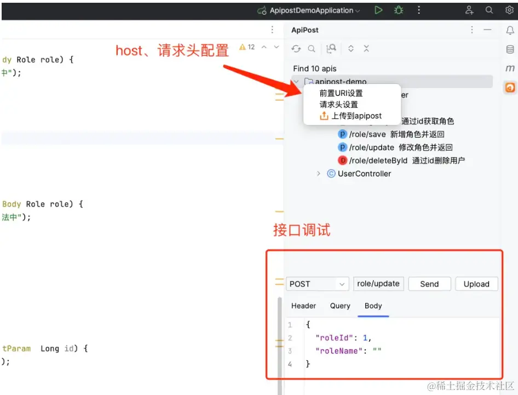
Task: Click the UserController class icon
Action: pyautogui.click(x=331, y=174)
